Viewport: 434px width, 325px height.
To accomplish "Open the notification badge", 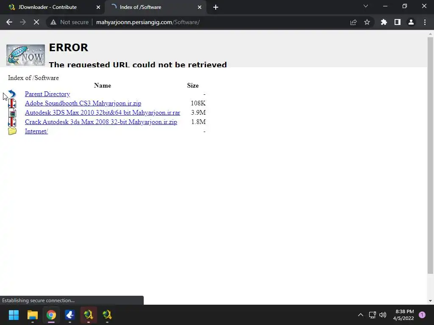I will click(x=422, y=315).
